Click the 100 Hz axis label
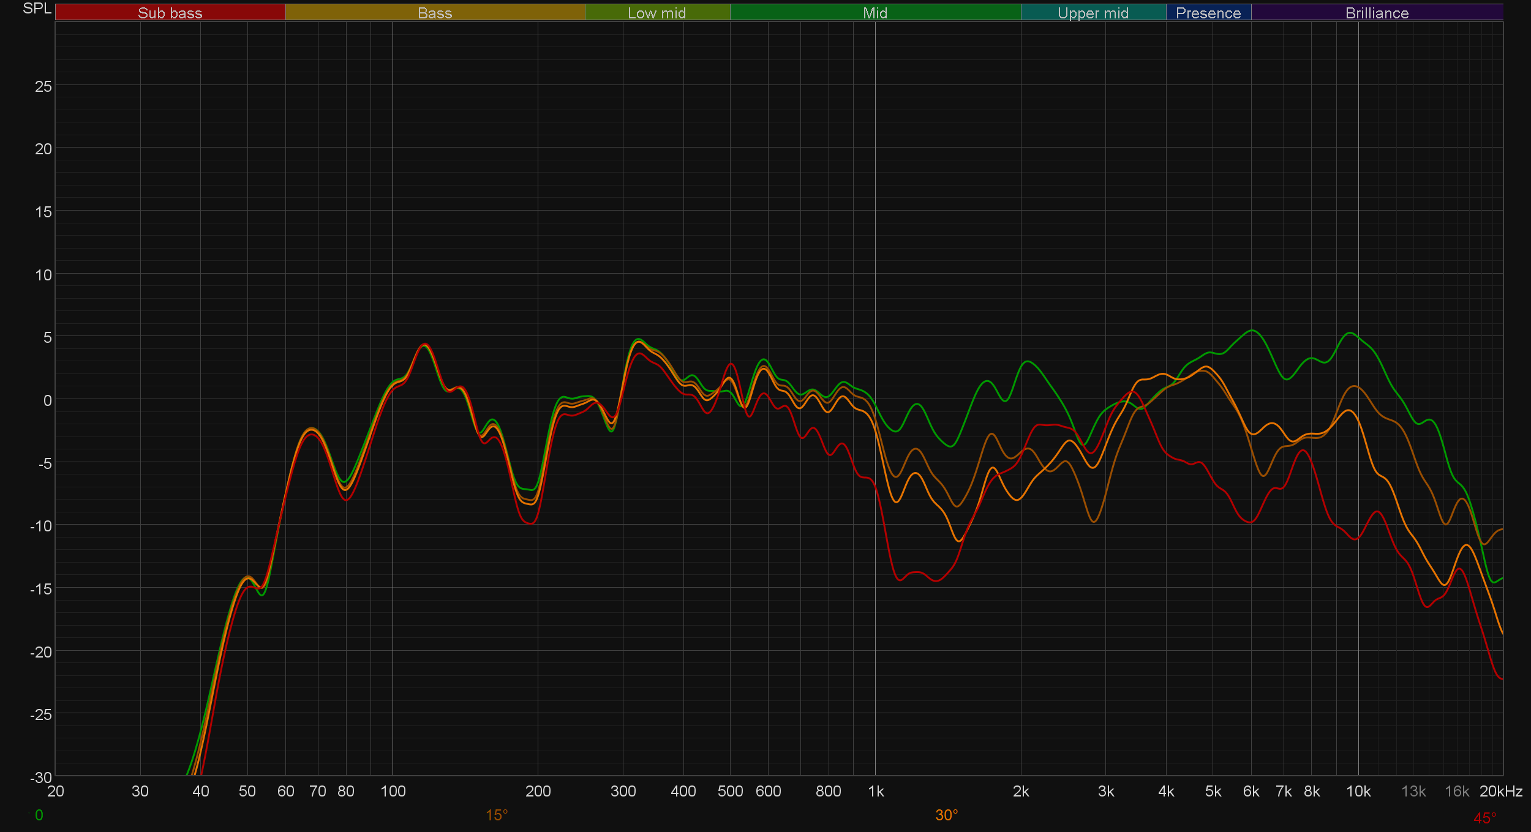This screenshot has width=1531, height=832. tap(393, 791)
